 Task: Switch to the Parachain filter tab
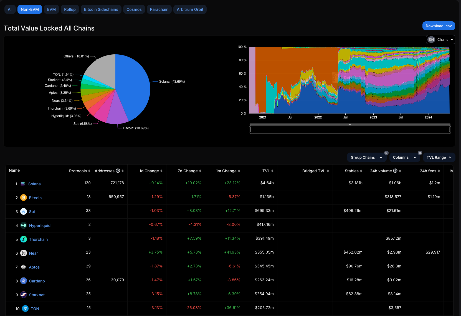coord(159,9)
